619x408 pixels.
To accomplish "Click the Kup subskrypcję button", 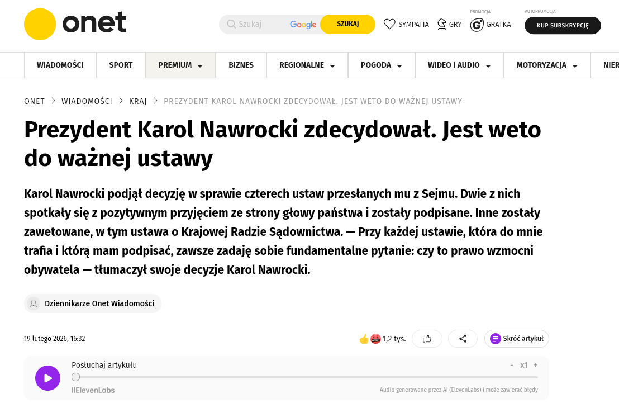I will (x=562, y=25).
